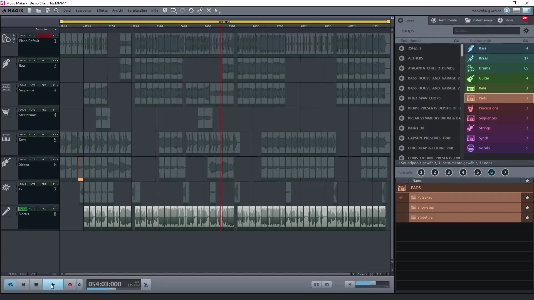Start recording with the red button

(70, 285)
